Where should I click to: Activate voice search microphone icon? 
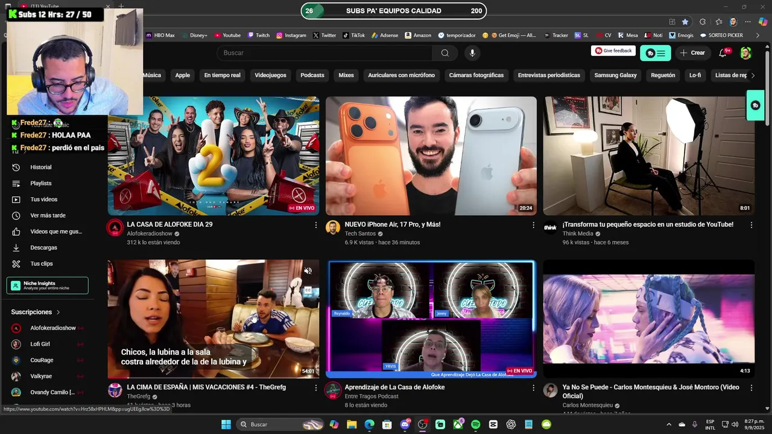click(472, 53)
